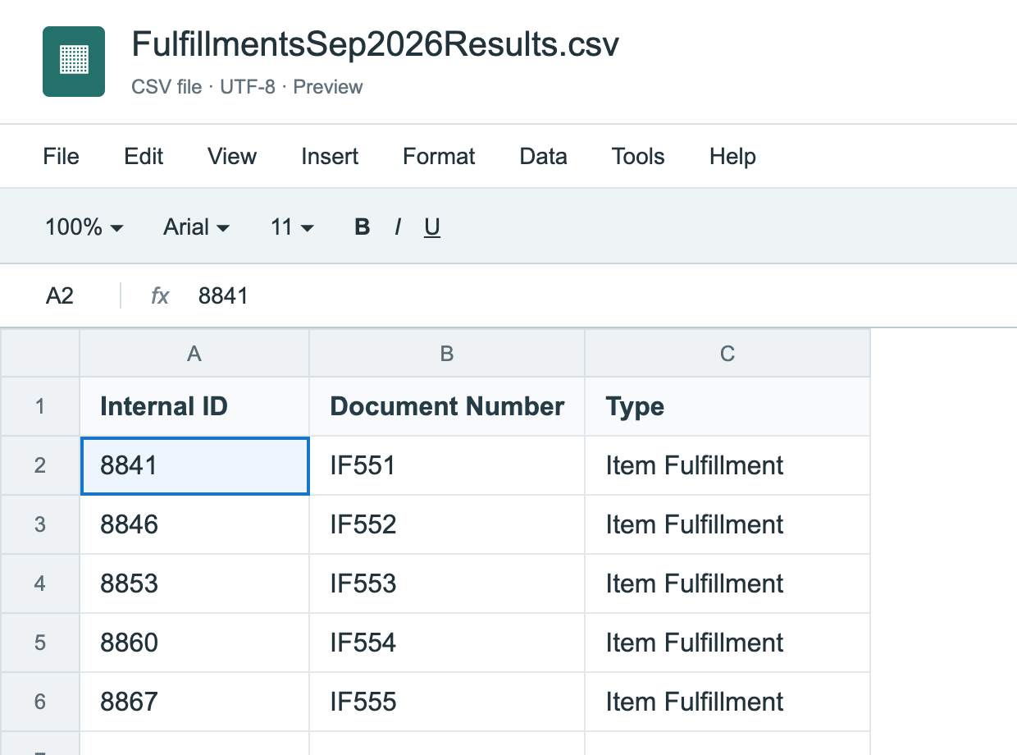1017x755 pixels.
Task: Select cell containing 8867
Action: click(194, 702)
